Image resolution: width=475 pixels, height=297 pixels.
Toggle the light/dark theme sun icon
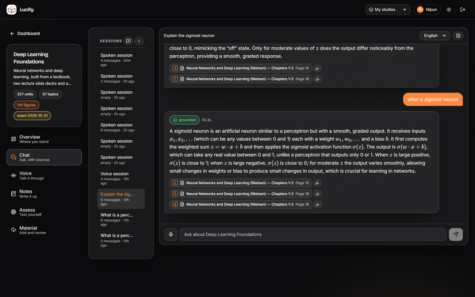[x=449, y=9]
